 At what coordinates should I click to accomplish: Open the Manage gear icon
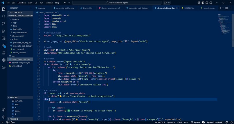point(3,117)
